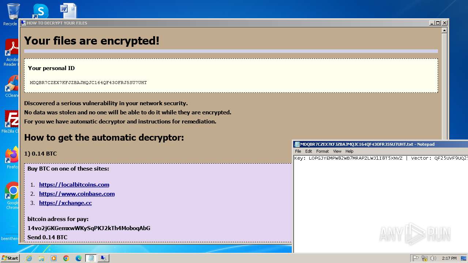Open Notepad's Help menu
This screenshot has height=263, width=468.
pyautogui.click(x=350, y=151)
